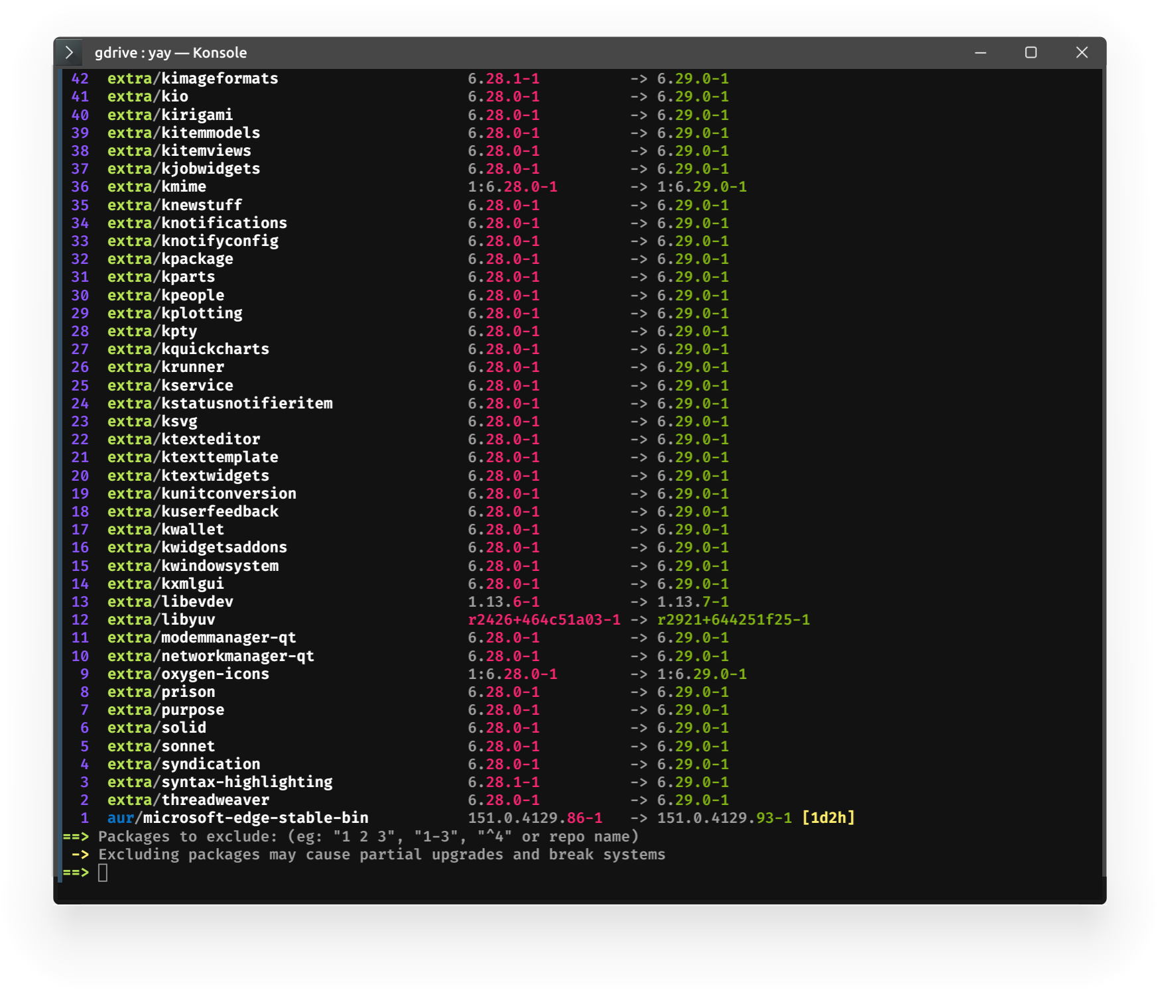Click the yellow '[1d2h]' age tag

828,818
